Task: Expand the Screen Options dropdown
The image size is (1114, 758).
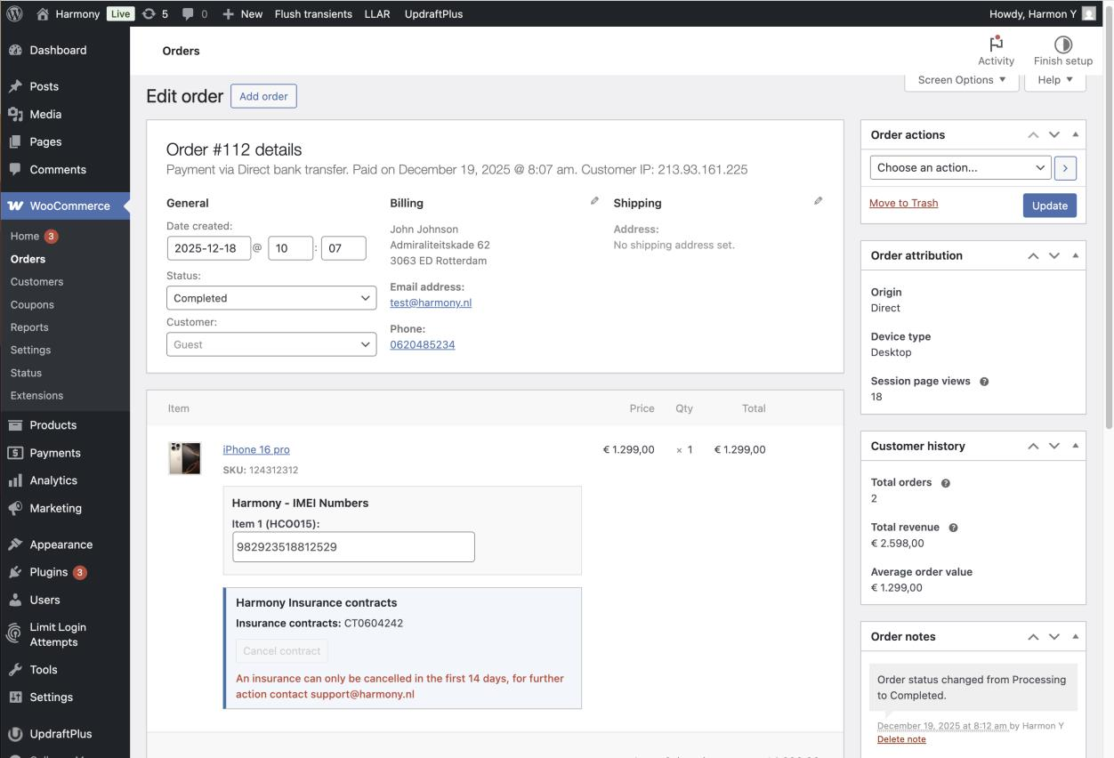Action: (x=961, y=80)
